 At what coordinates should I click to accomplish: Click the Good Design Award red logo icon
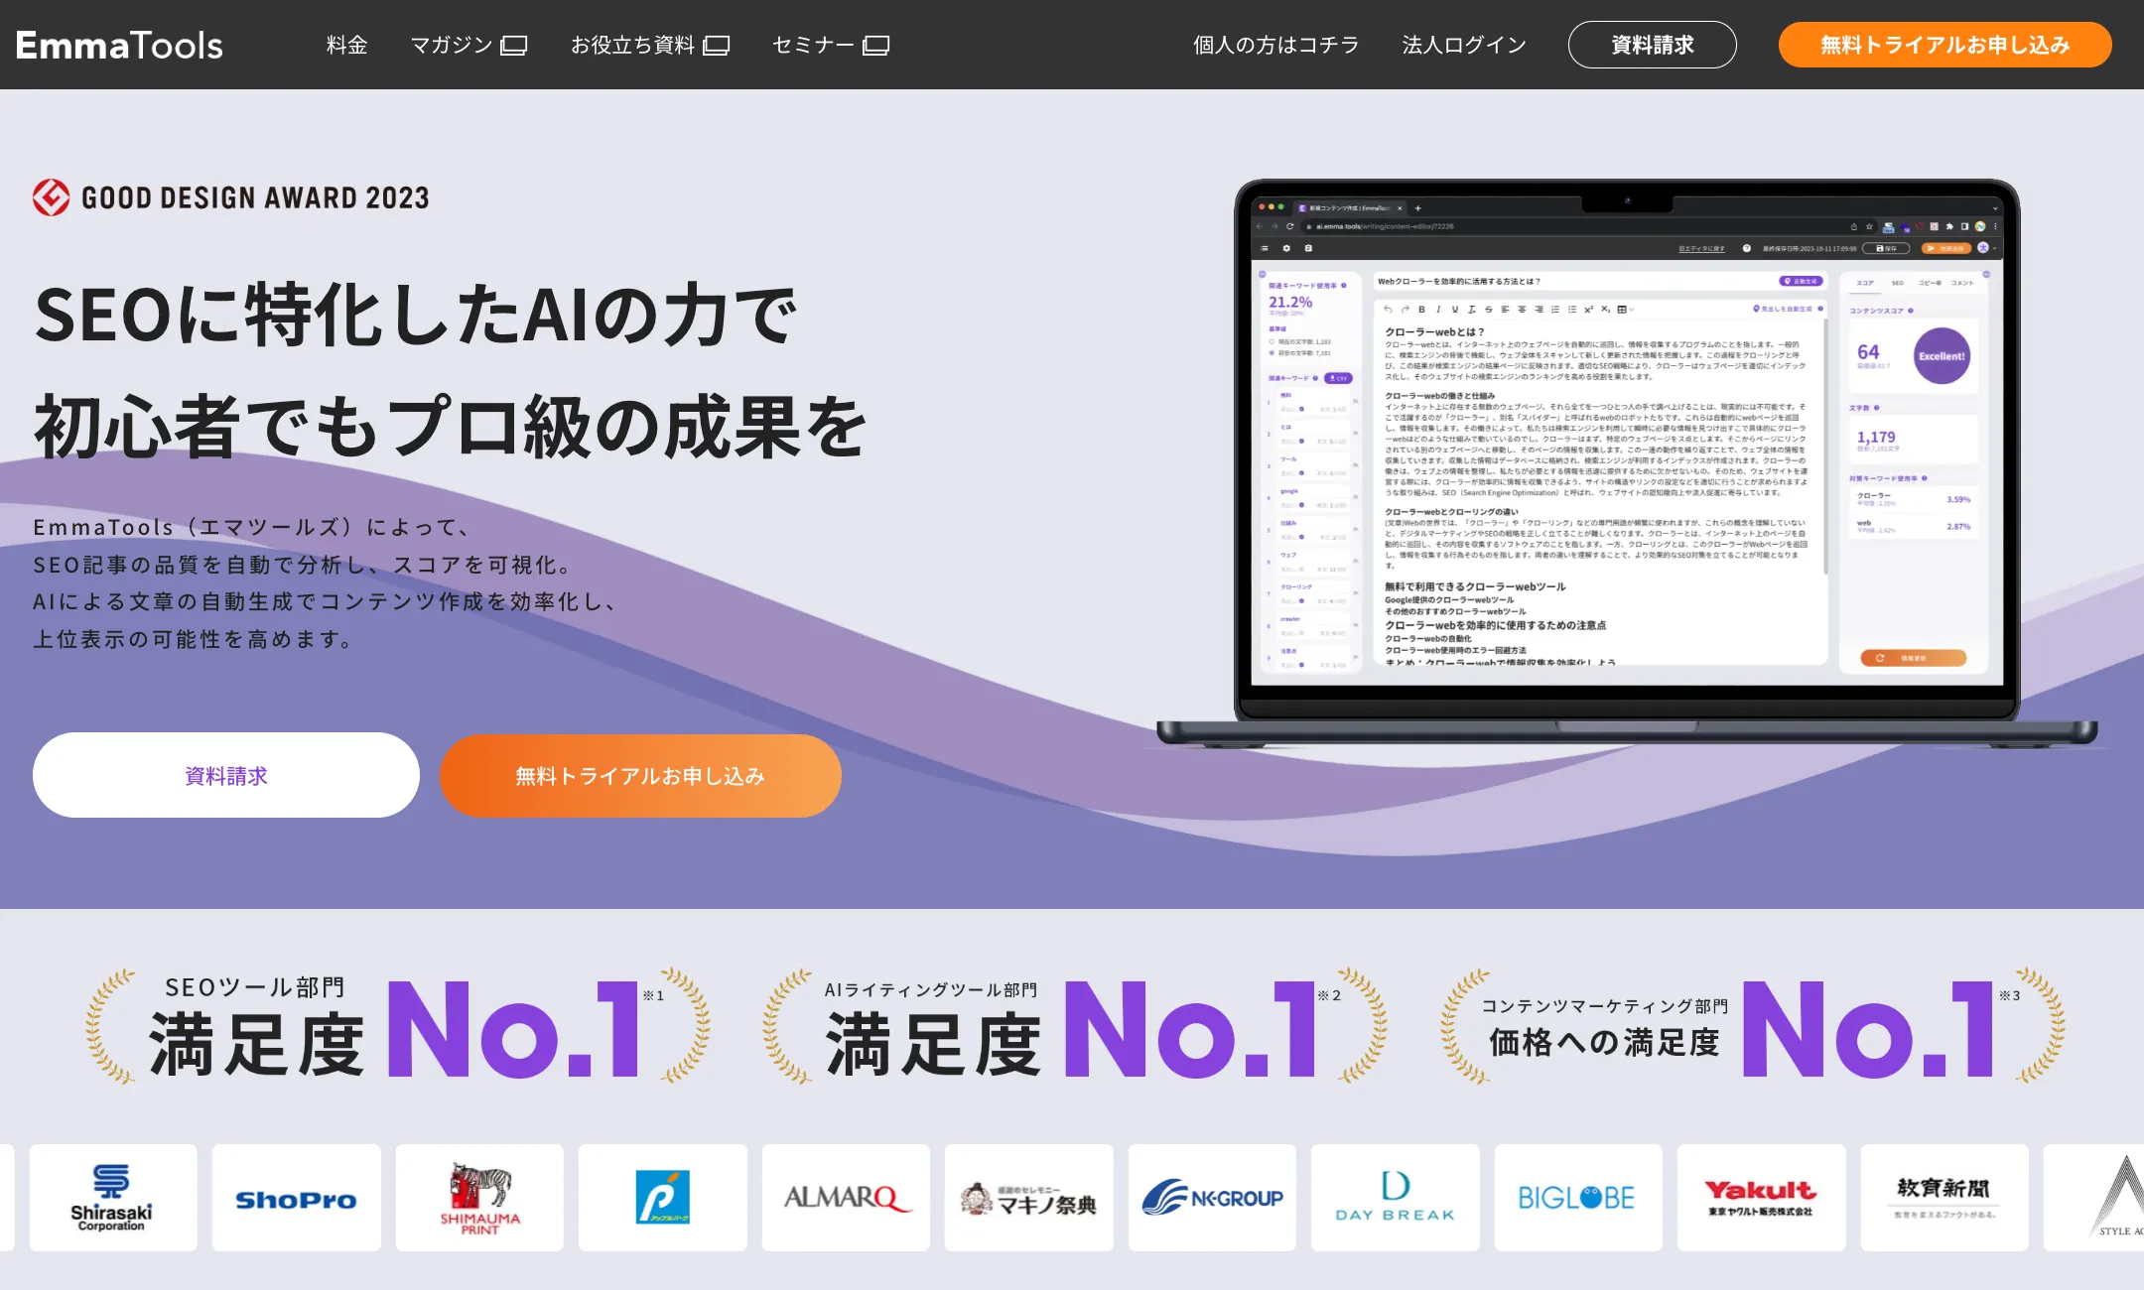pos(51,197)
